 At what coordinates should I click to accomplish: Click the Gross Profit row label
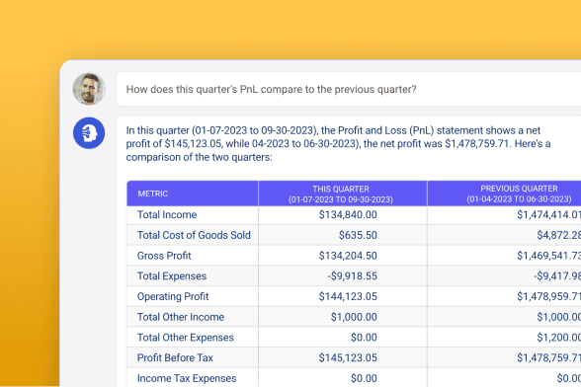point(164,256)
